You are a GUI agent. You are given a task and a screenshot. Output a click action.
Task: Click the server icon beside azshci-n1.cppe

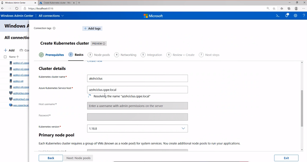pyautogui.click(x=11, y=63)
